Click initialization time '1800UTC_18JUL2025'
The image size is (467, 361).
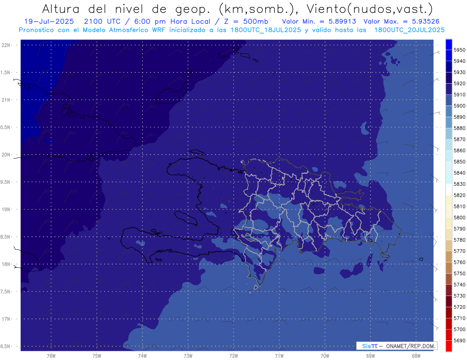point(266,30)
